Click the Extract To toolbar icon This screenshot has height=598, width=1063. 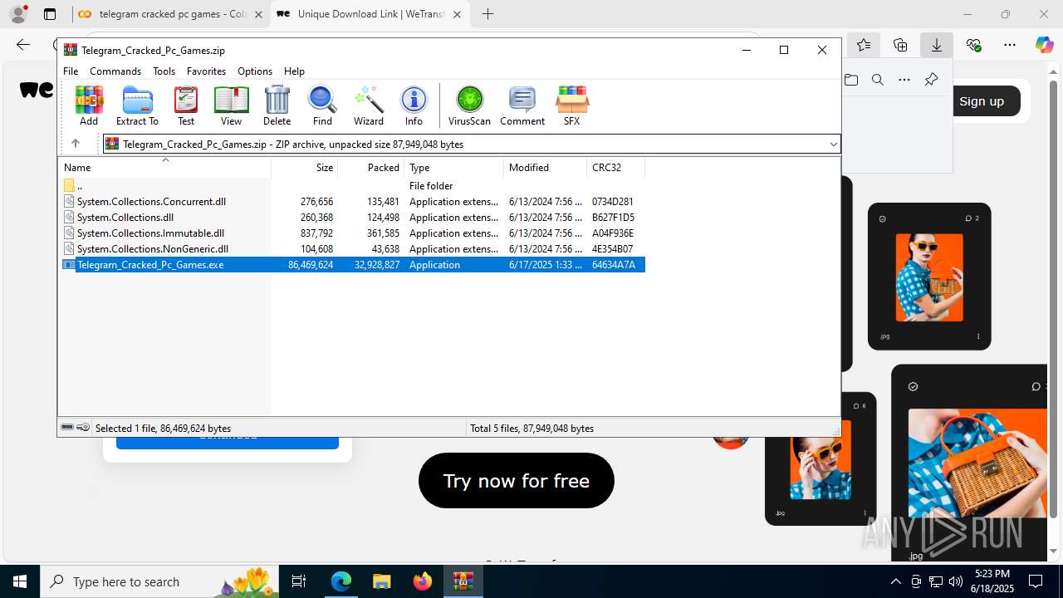tap(137, 105)
